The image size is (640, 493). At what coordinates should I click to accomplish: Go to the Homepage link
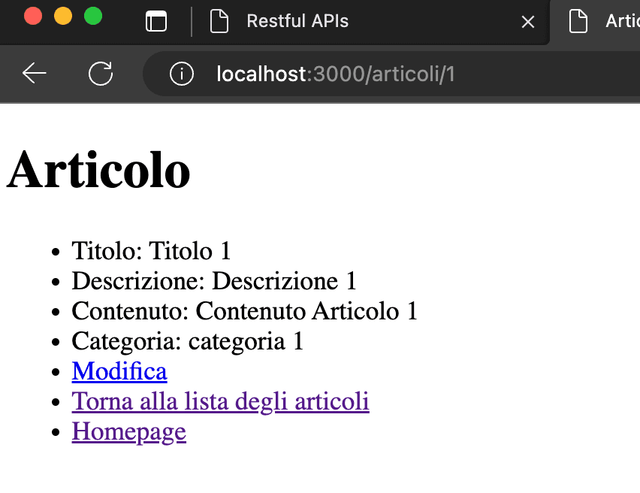(x=129, y=431)
